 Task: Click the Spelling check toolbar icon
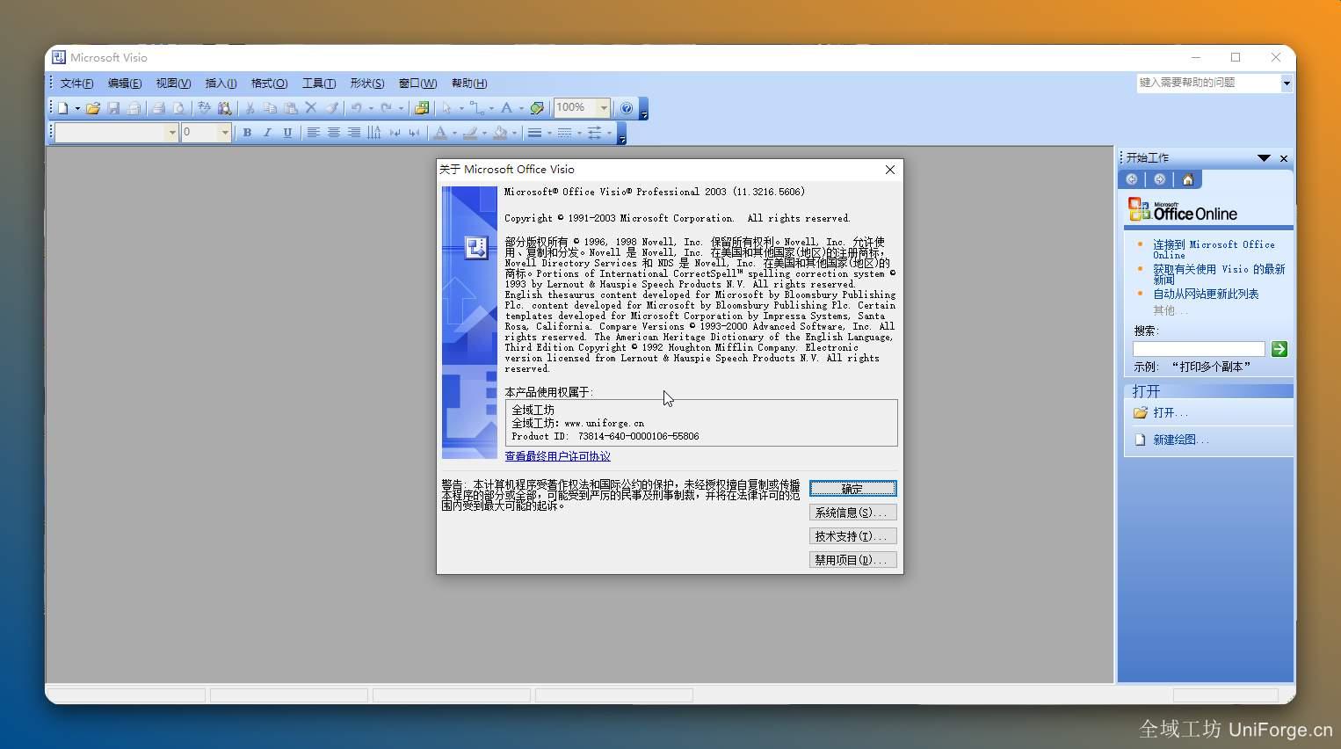point(204,108)
